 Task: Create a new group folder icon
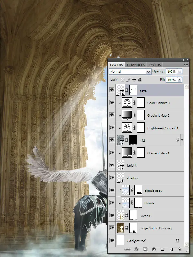coord(162,249)
